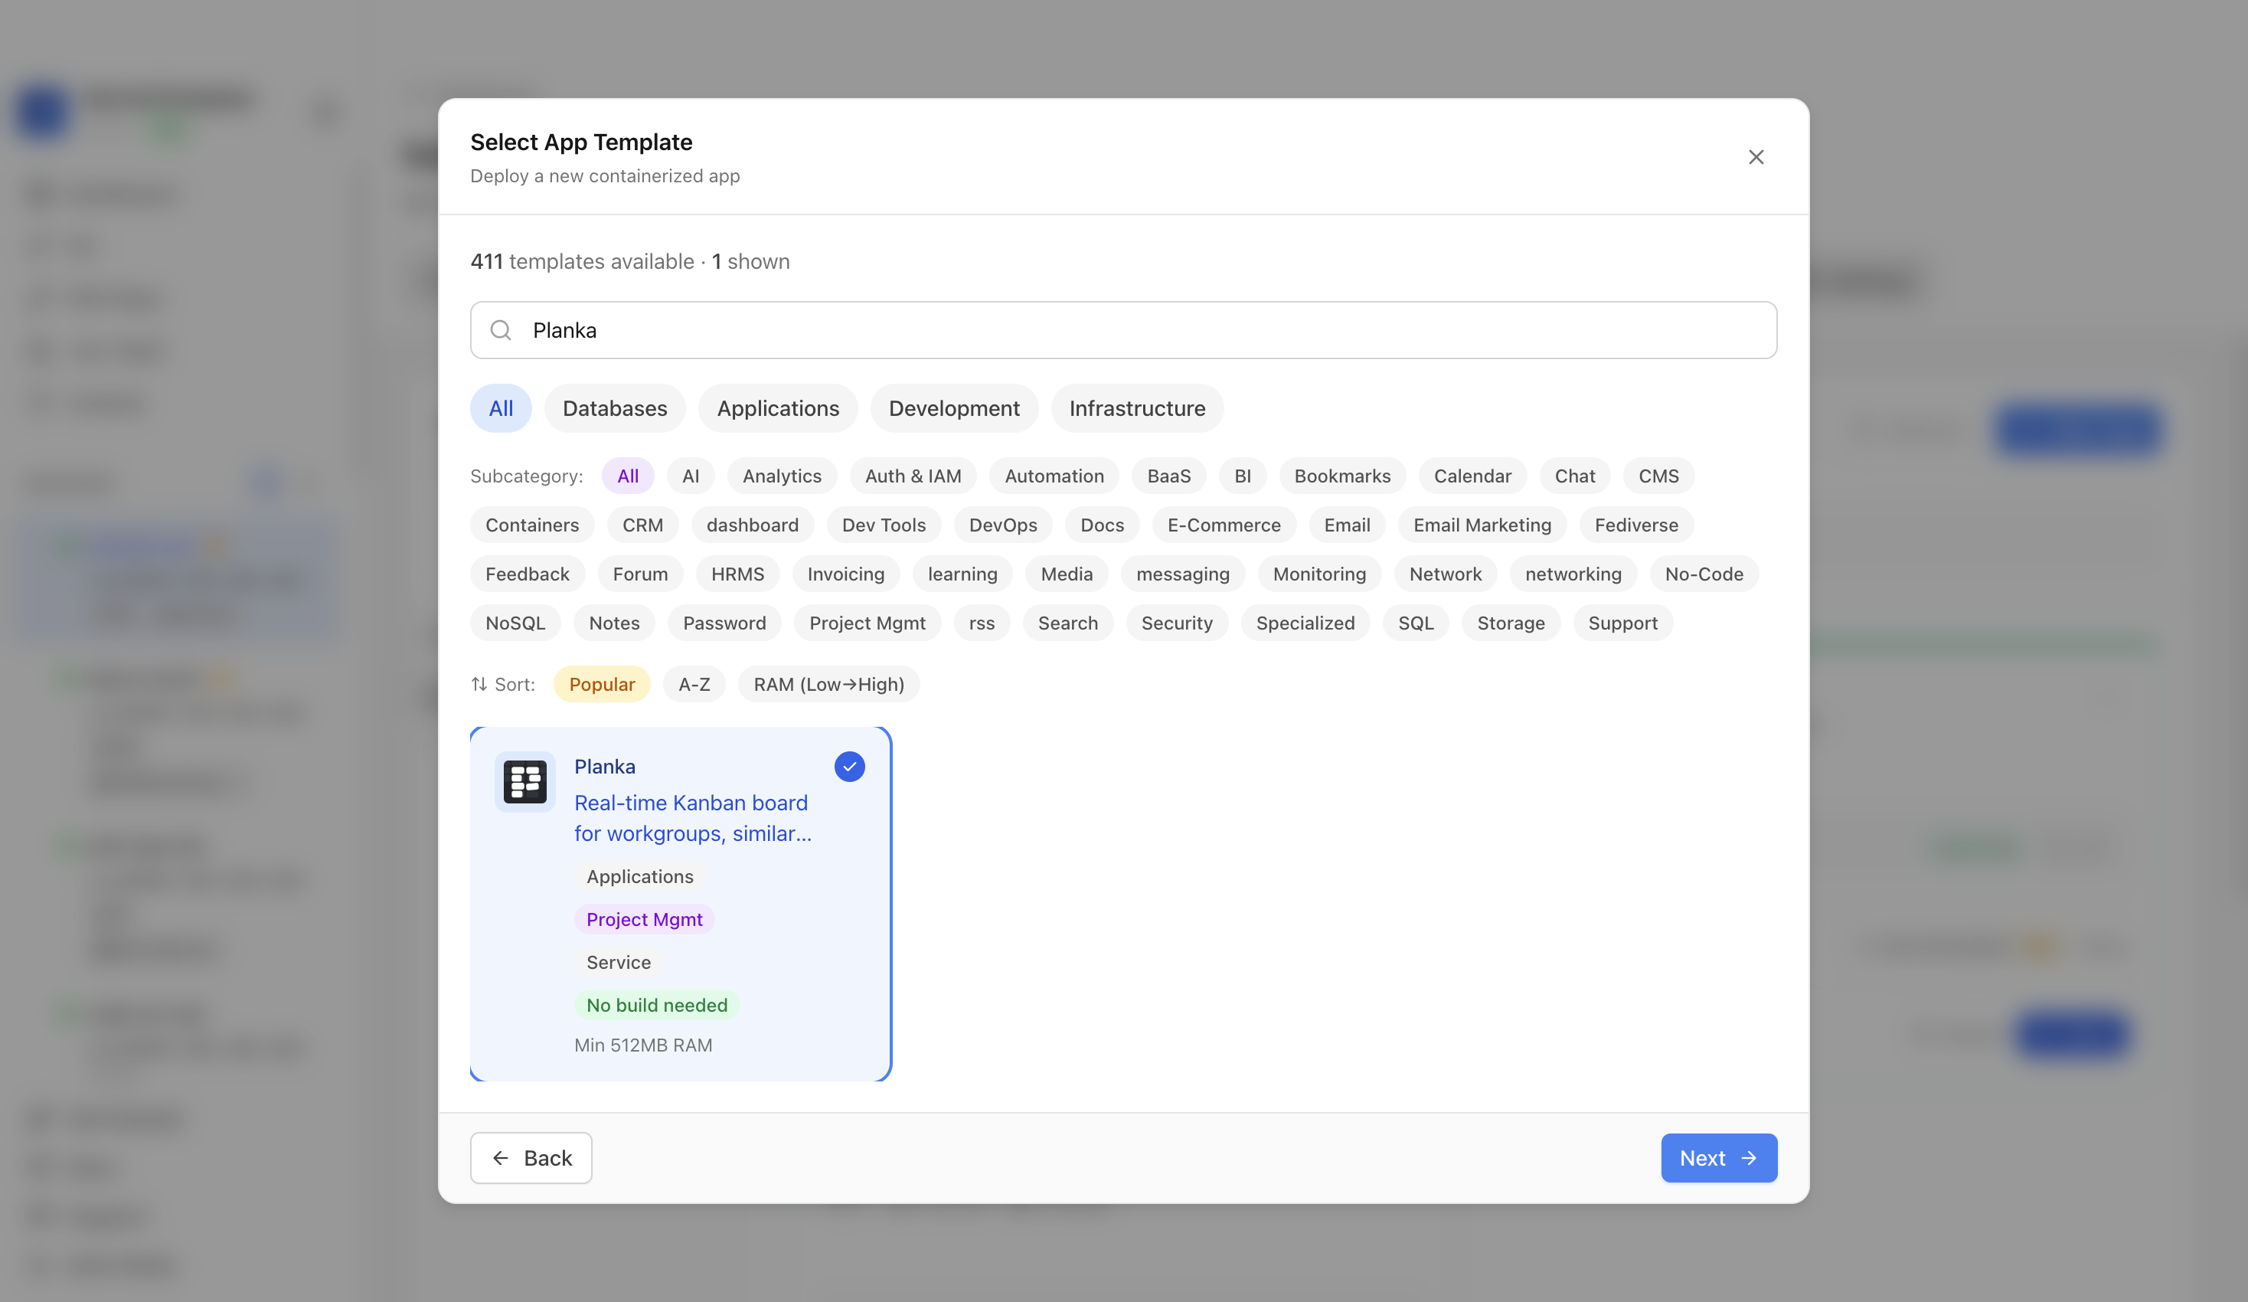Filter by rss subcategory
This screenshot has width=2248, height=1302.
(x=982, y=623)
